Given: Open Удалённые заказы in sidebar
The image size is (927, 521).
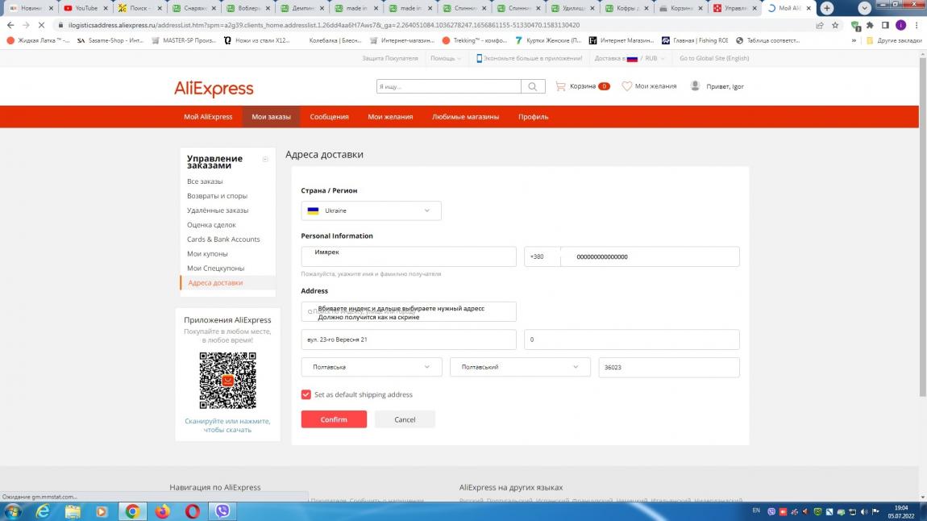Looking at the screenshot, I should (x=218, y=210).
